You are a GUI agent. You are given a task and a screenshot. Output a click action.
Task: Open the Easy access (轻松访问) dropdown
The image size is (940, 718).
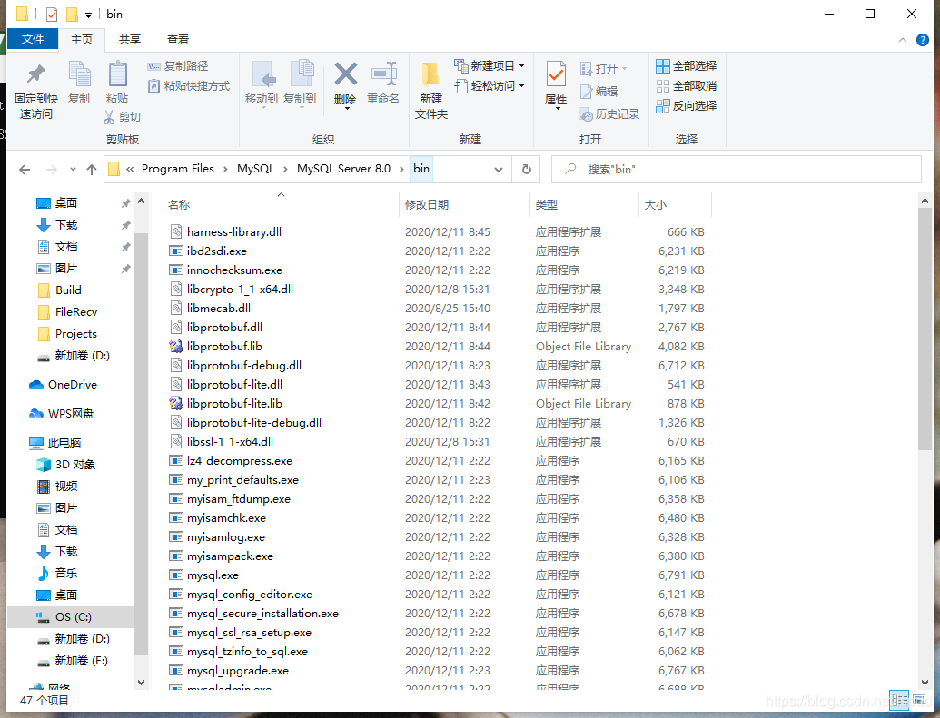490,85
